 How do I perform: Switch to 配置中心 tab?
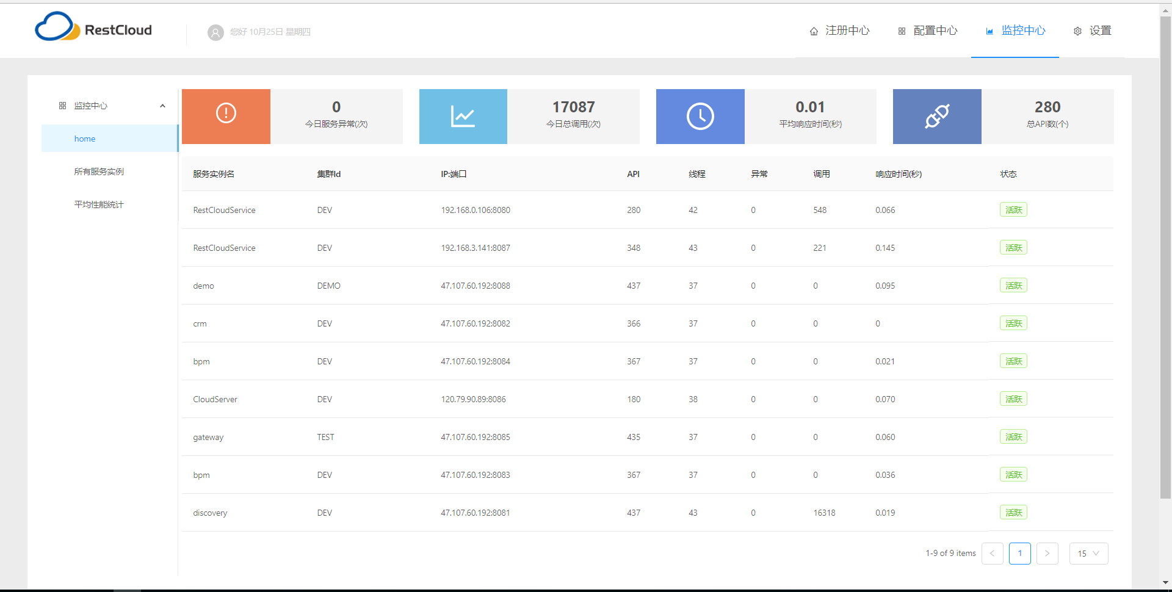(928, 31)
